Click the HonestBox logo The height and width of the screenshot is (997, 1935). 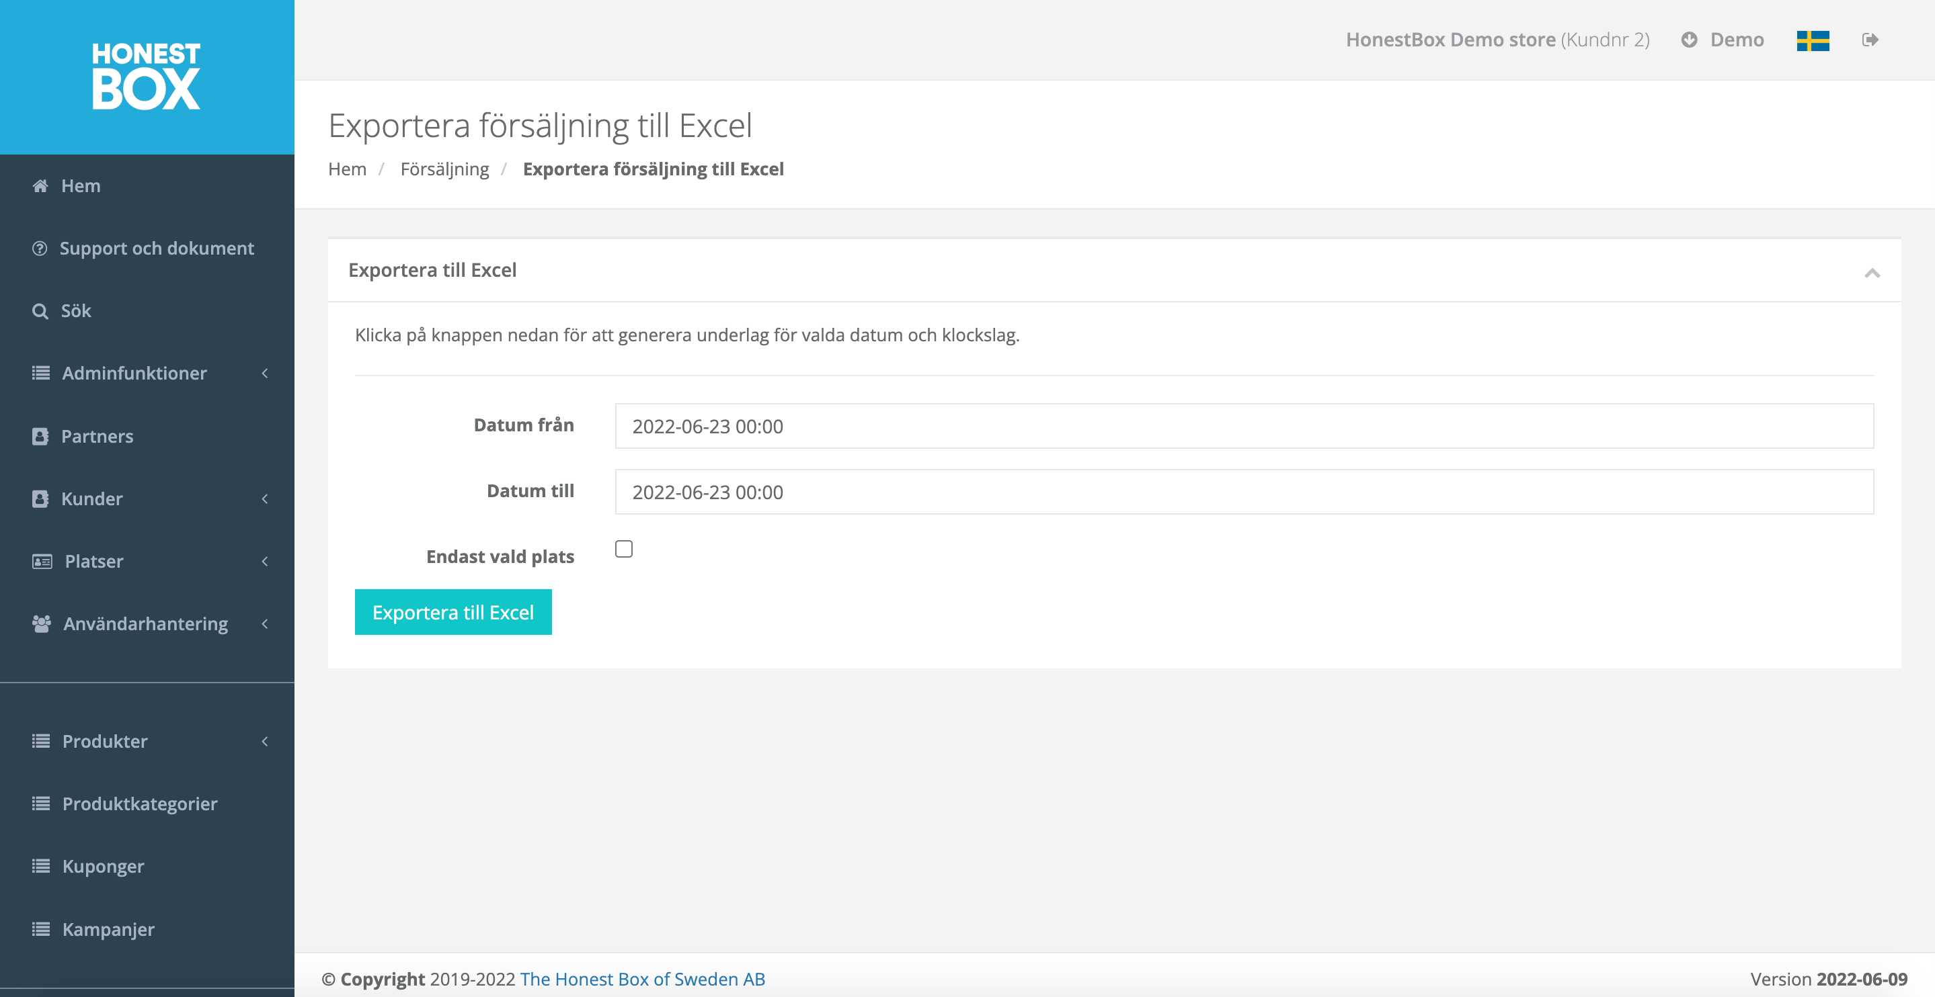pyautogui.click(x=147, y=77)
